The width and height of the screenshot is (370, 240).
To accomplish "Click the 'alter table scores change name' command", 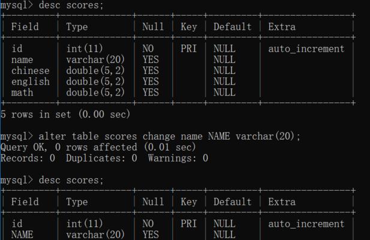I will [170, 136].
